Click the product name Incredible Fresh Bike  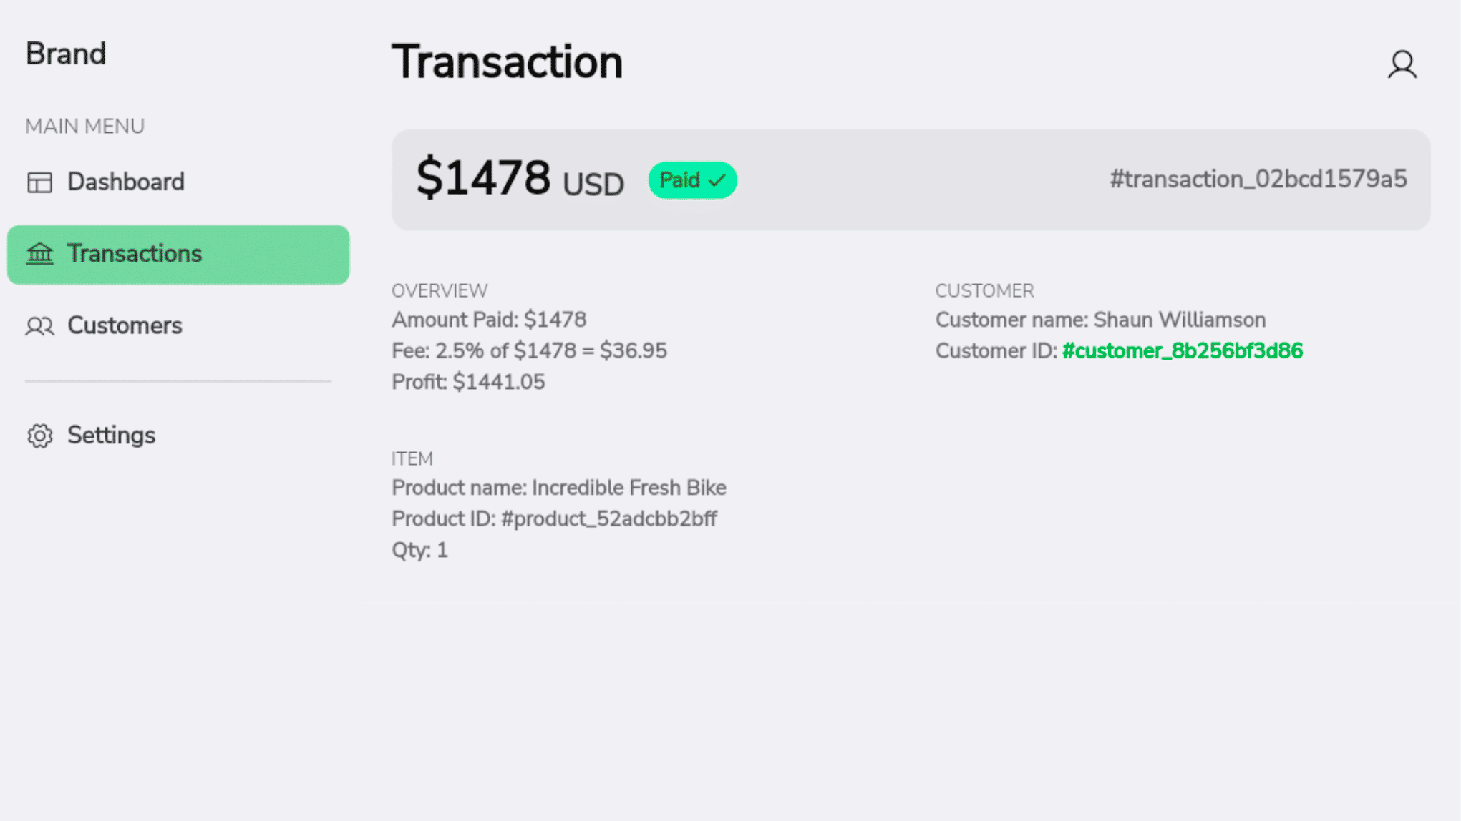tap(628, 488)
